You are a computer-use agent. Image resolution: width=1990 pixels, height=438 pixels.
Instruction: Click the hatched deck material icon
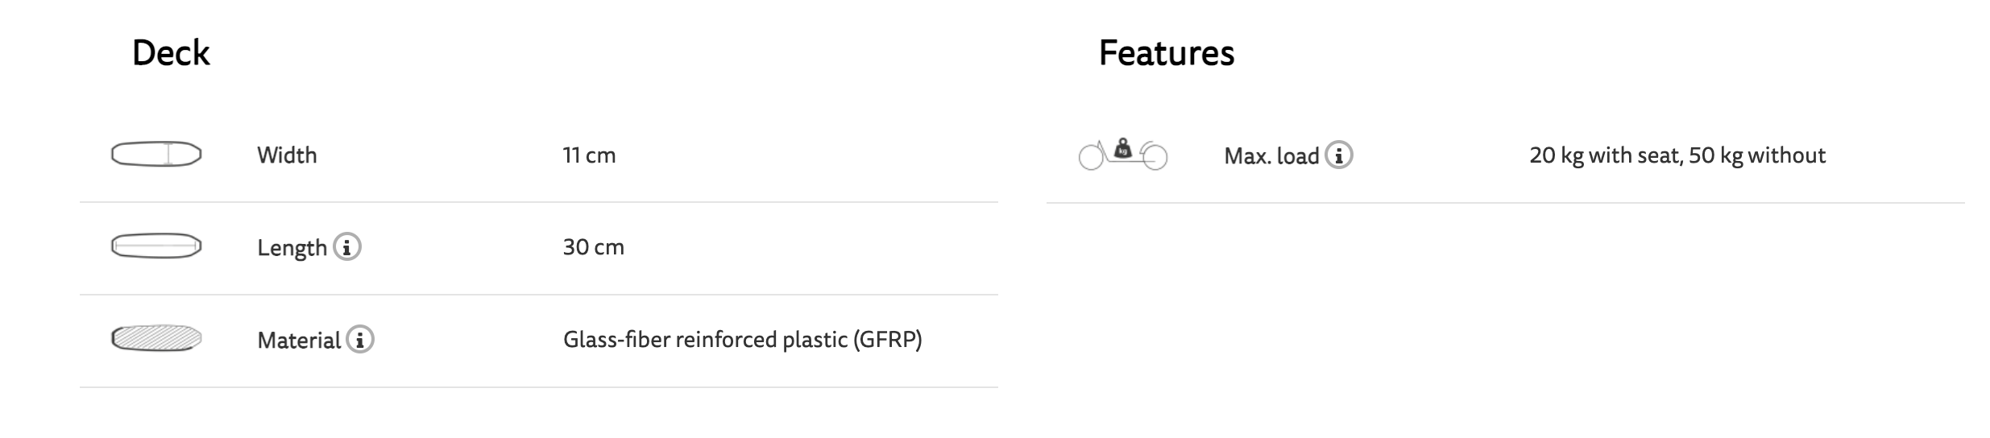(155, 338)
